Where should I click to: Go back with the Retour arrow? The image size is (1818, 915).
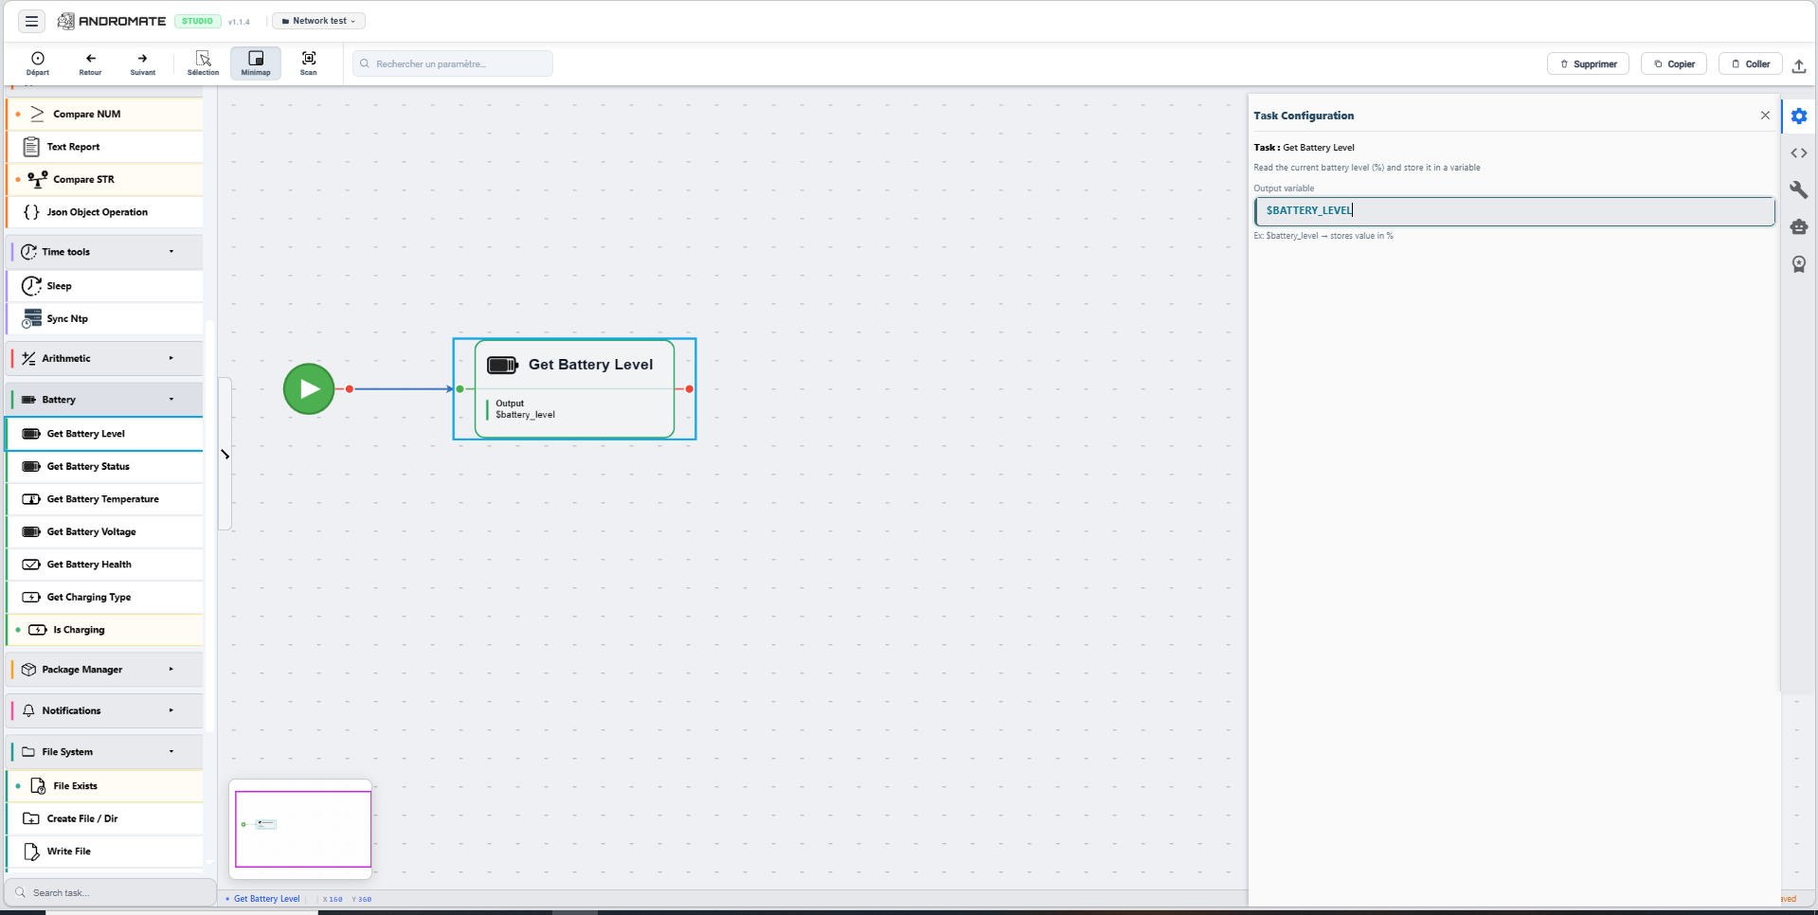pyautogui.click(x=90, y=63)
